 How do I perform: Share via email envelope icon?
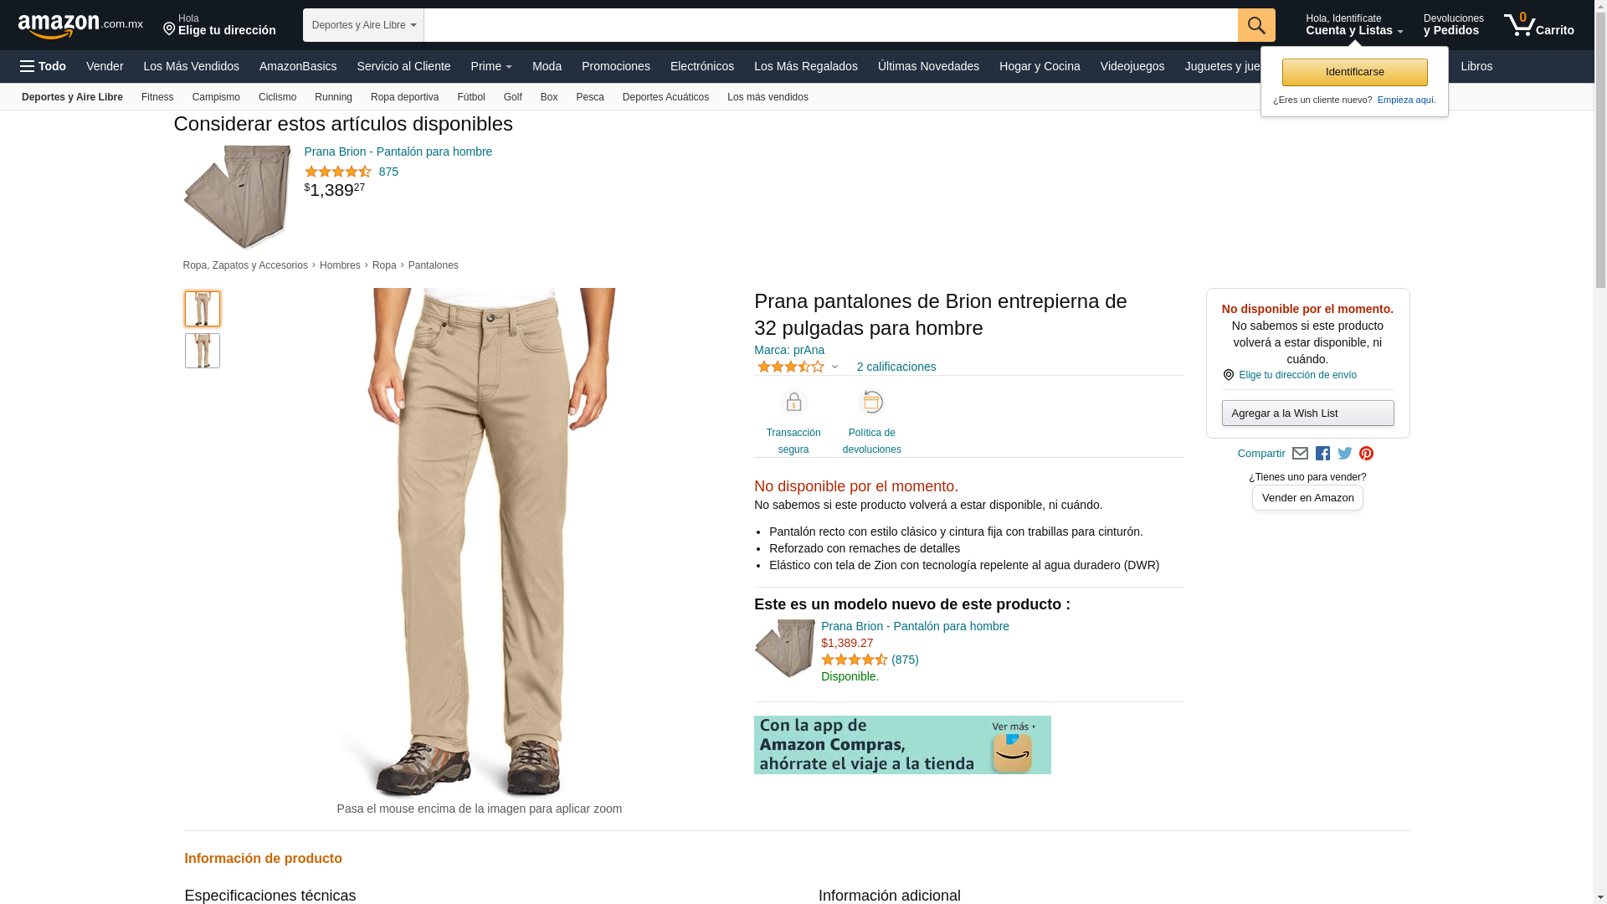[x=1300, y=454]
